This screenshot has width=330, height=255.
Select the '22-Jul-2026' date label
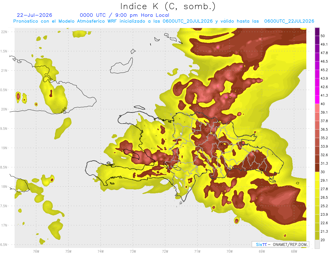click(x=34, y=15)
